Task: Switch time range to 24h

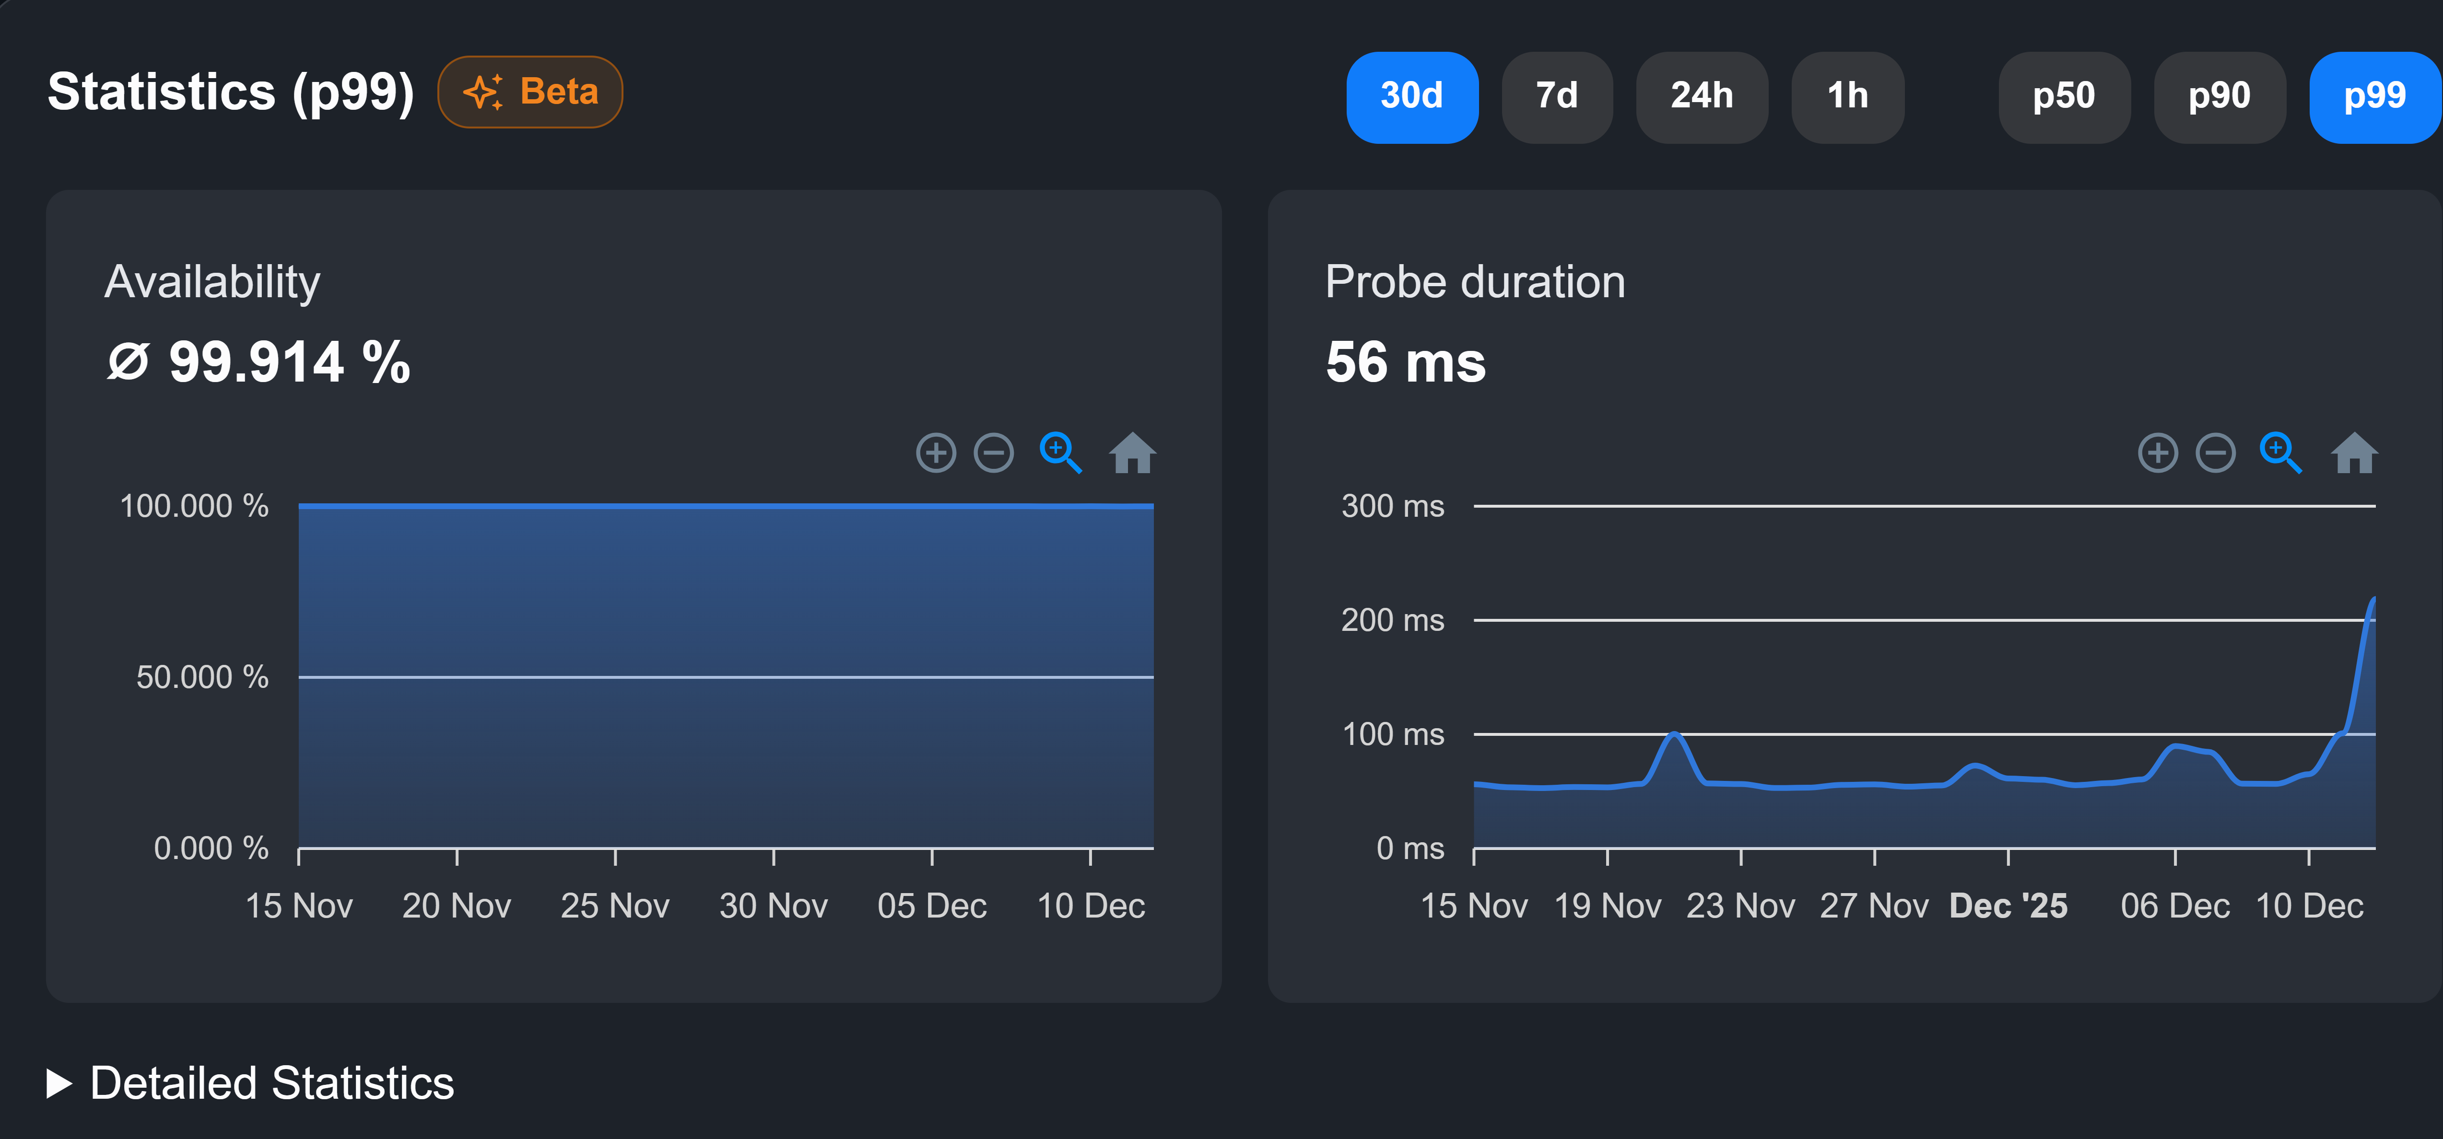Action: click(x=1702, y=97)
